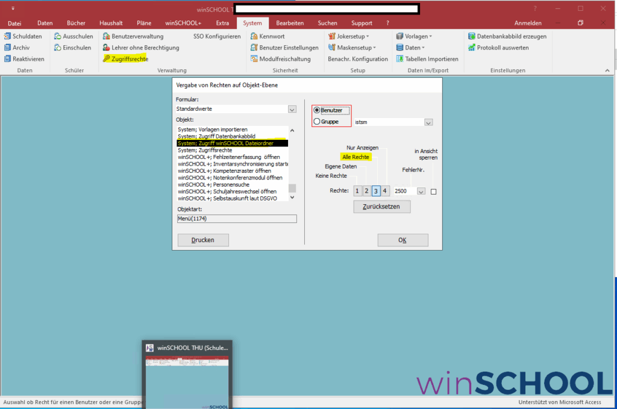Image resolution: width=617 pixels, height=409 pixels.
Task: Select Ausschulen in the Schüler group
Action: [x=74, y=36]
